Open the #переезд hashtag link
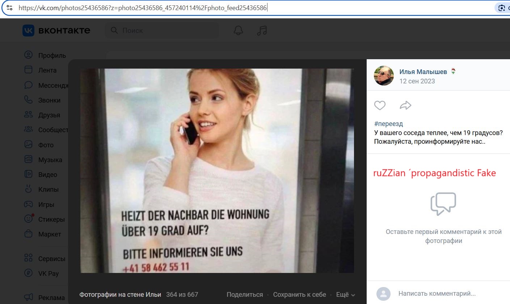This screenshot has width=510, height=304. 388,124
